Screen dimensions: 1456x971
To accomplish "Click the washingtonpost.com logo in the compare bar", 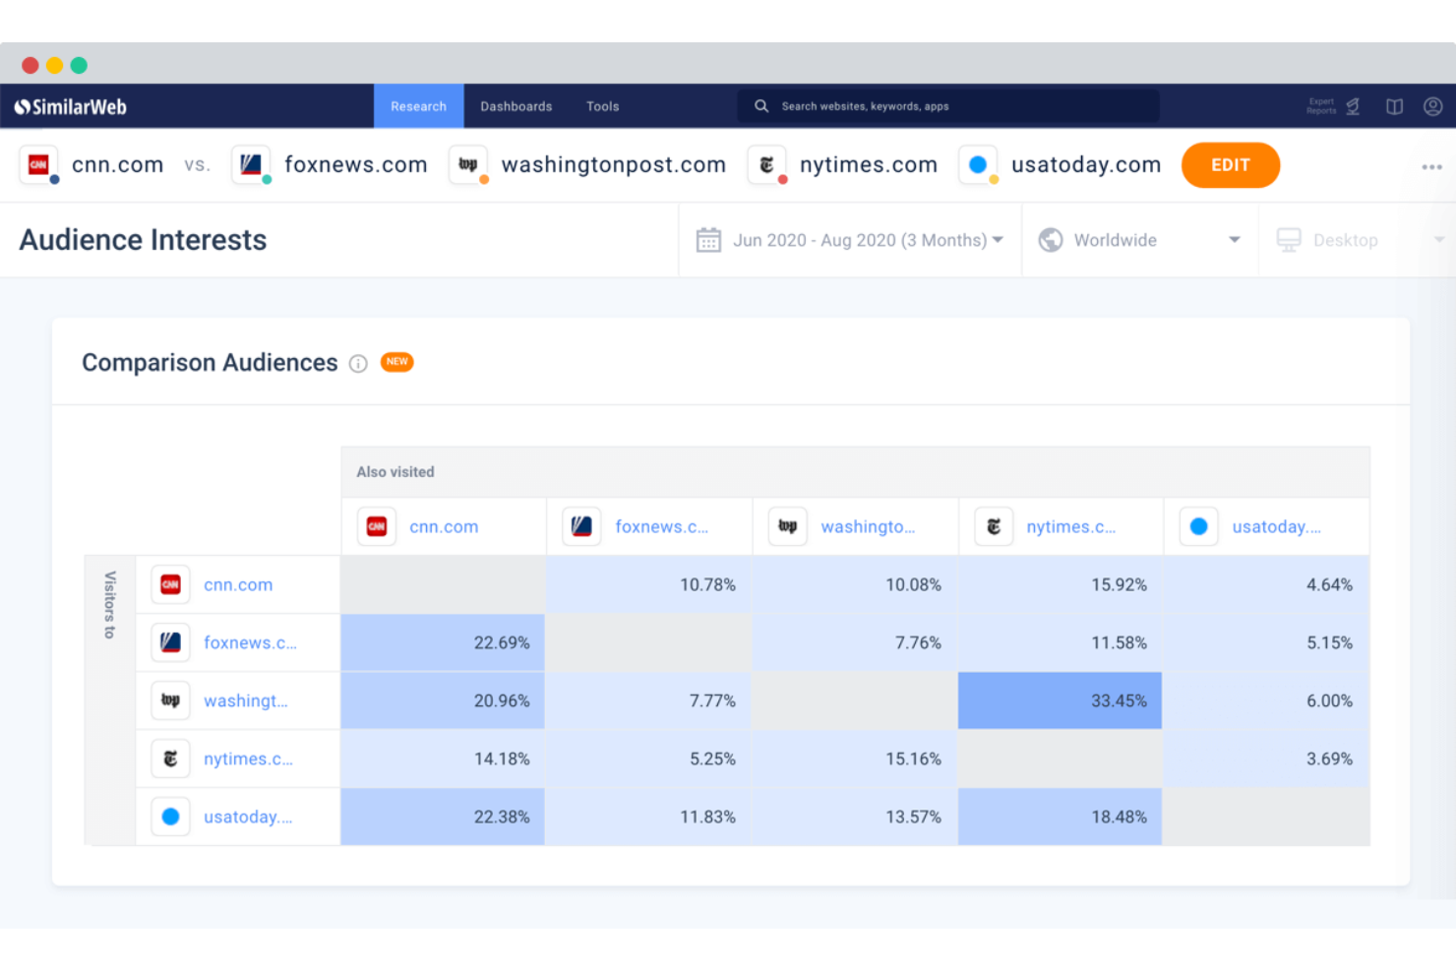I will click(x=468, y=164).
